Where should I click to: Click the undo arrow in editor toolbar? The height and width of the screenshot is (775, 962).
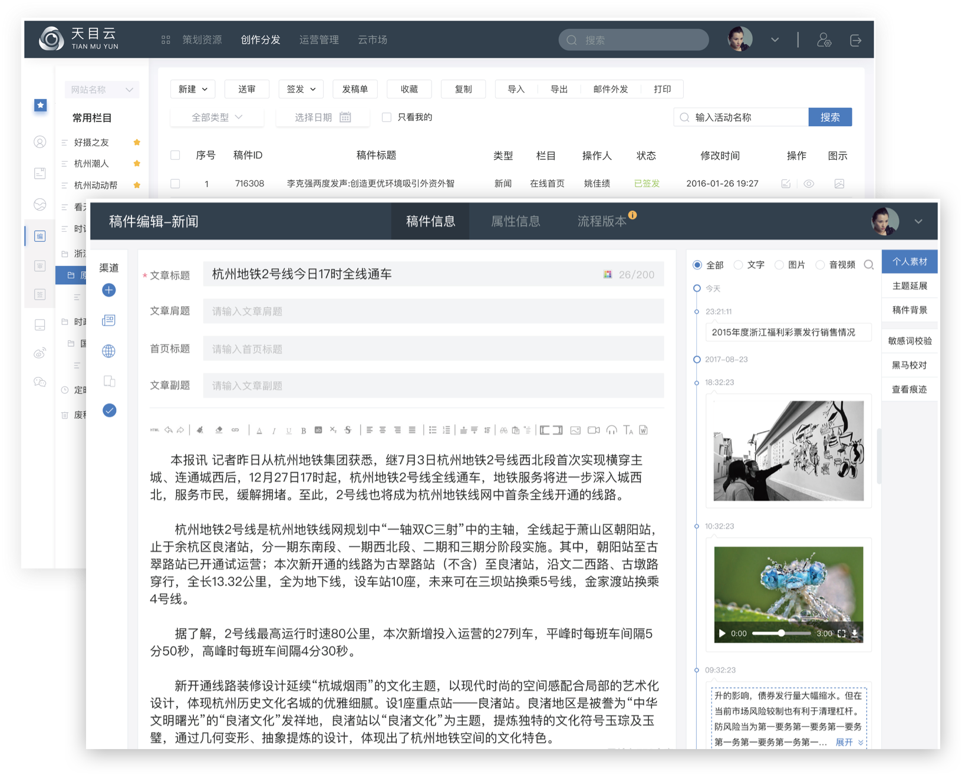tap(169, 430)
